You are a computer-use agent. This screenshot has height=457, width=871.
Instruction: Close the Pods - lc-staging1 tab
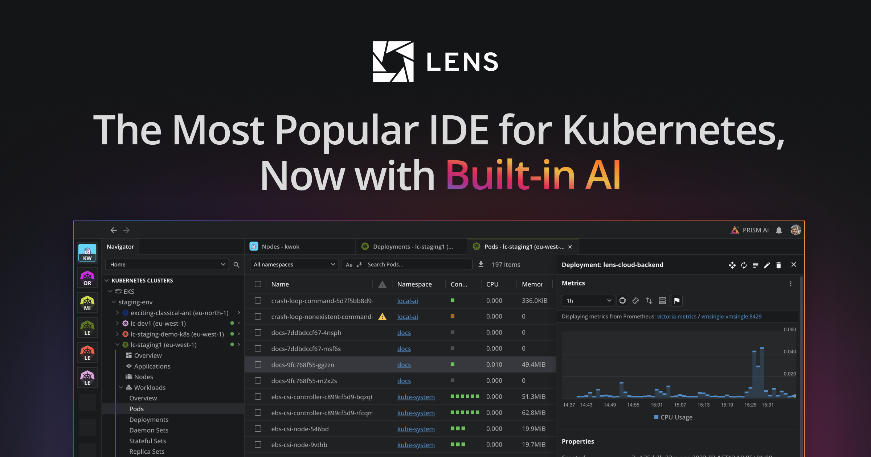570,247
